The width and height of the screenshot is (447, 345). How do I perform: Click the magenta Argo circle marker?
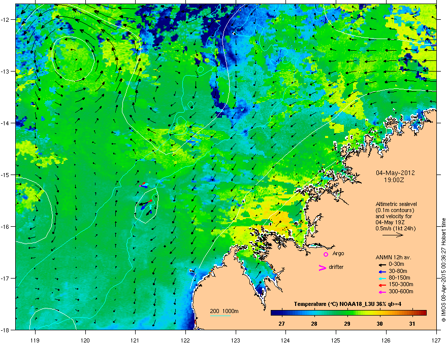point(326,254)
